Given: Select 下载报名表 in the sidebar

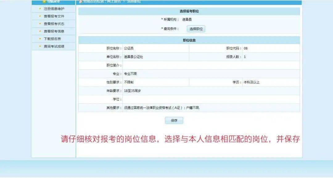Looking at the screenshot, I should (52, 39).
